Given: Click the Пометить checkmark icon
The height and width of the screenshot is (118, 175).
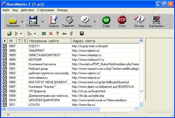Looking at the screenshot, I should [85, 20].
